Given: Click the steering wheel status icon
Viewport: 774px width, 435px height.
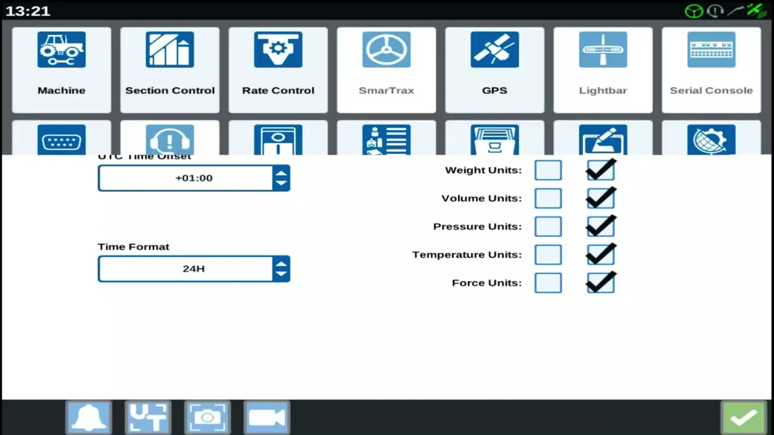Looking at the screenshot, I should point(694,11).
